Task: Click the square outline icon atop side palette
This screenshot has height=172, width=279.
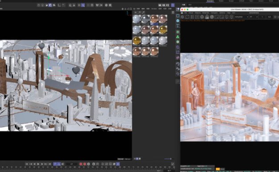Action: [178, 16]
